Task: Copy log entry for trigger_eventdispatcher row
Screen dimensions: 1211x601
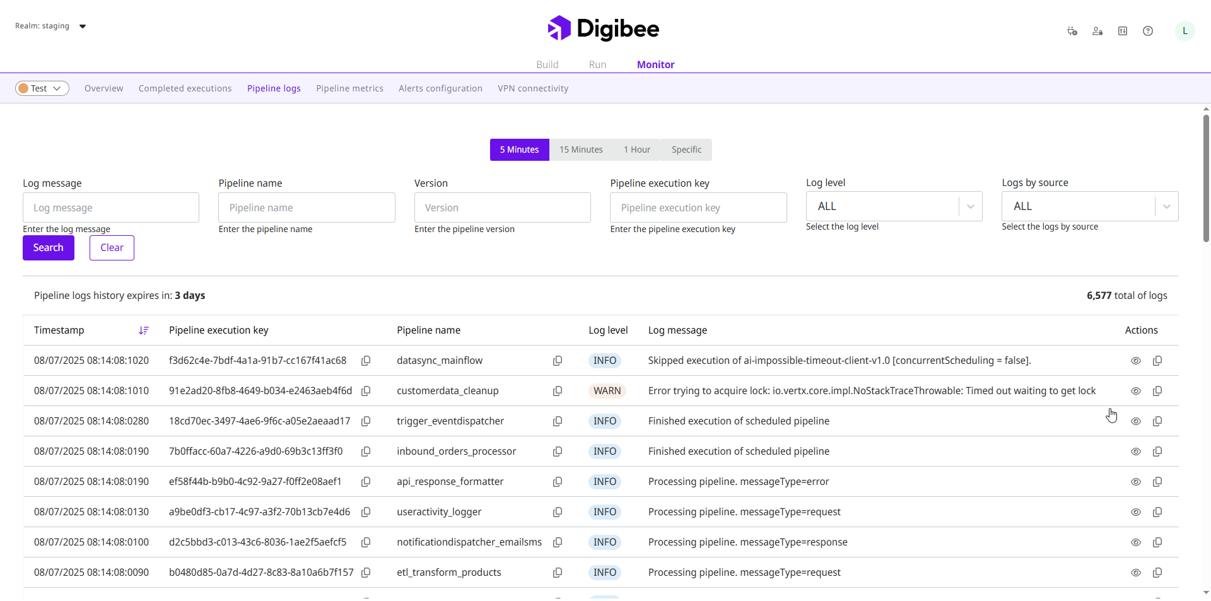Action: (x=1157, y=421)
